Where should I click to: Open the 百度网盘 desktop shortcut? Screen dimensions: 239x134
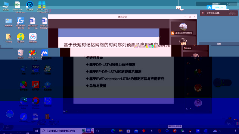click(x=33, y=38)
